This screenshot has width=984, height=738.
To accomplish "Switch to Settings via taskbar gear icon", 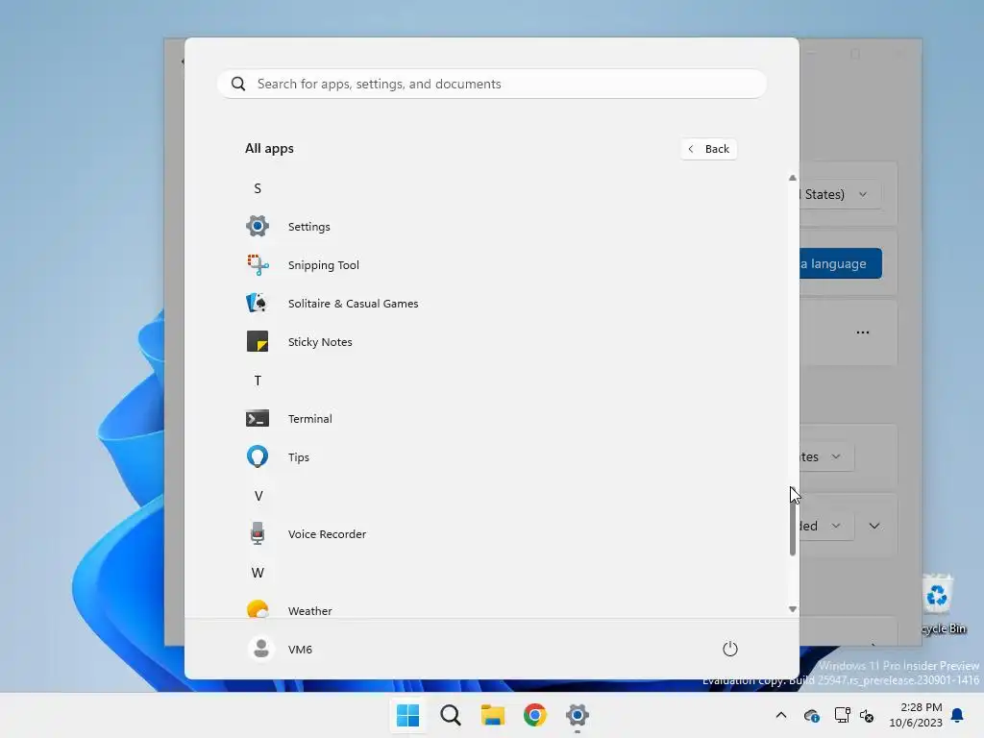I will point(578,715).
